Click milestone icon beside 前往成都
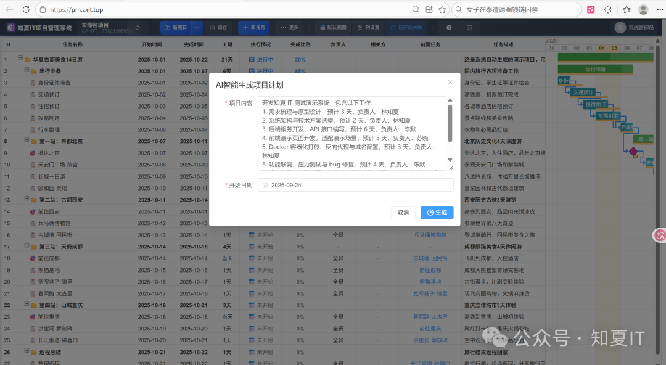This screenshot has width=666, height=365. (33, 258)
